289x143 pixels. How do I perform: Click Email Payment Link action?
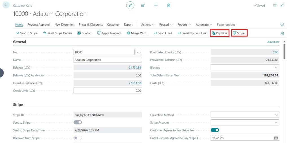pos(192,33)
